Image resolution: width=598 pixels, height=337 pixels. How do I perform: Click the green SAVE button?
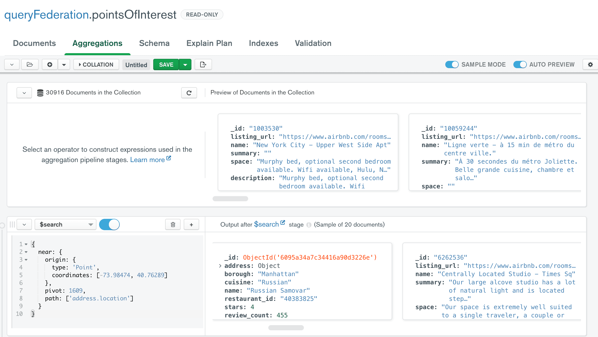pyautogui.click(x=166, y=65)
